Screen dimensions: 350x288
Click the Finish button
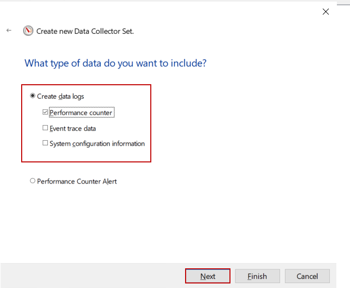point(257,276)
